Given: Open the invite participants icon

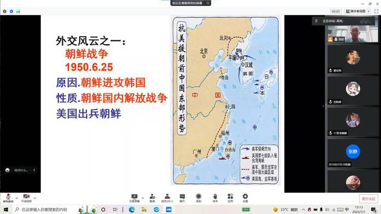Looking at the screenshot, I should pyautogui.click(x=152, y=198).
